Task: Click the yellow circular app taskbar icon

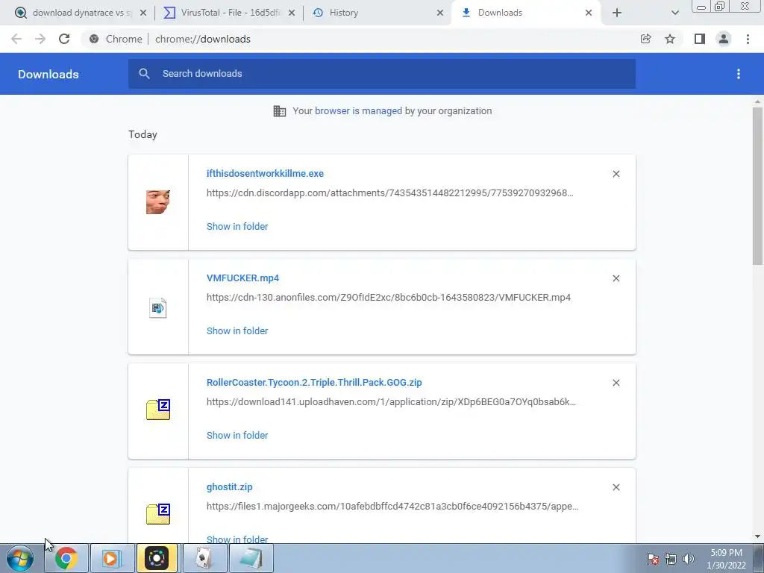Action: click(157, 558)
